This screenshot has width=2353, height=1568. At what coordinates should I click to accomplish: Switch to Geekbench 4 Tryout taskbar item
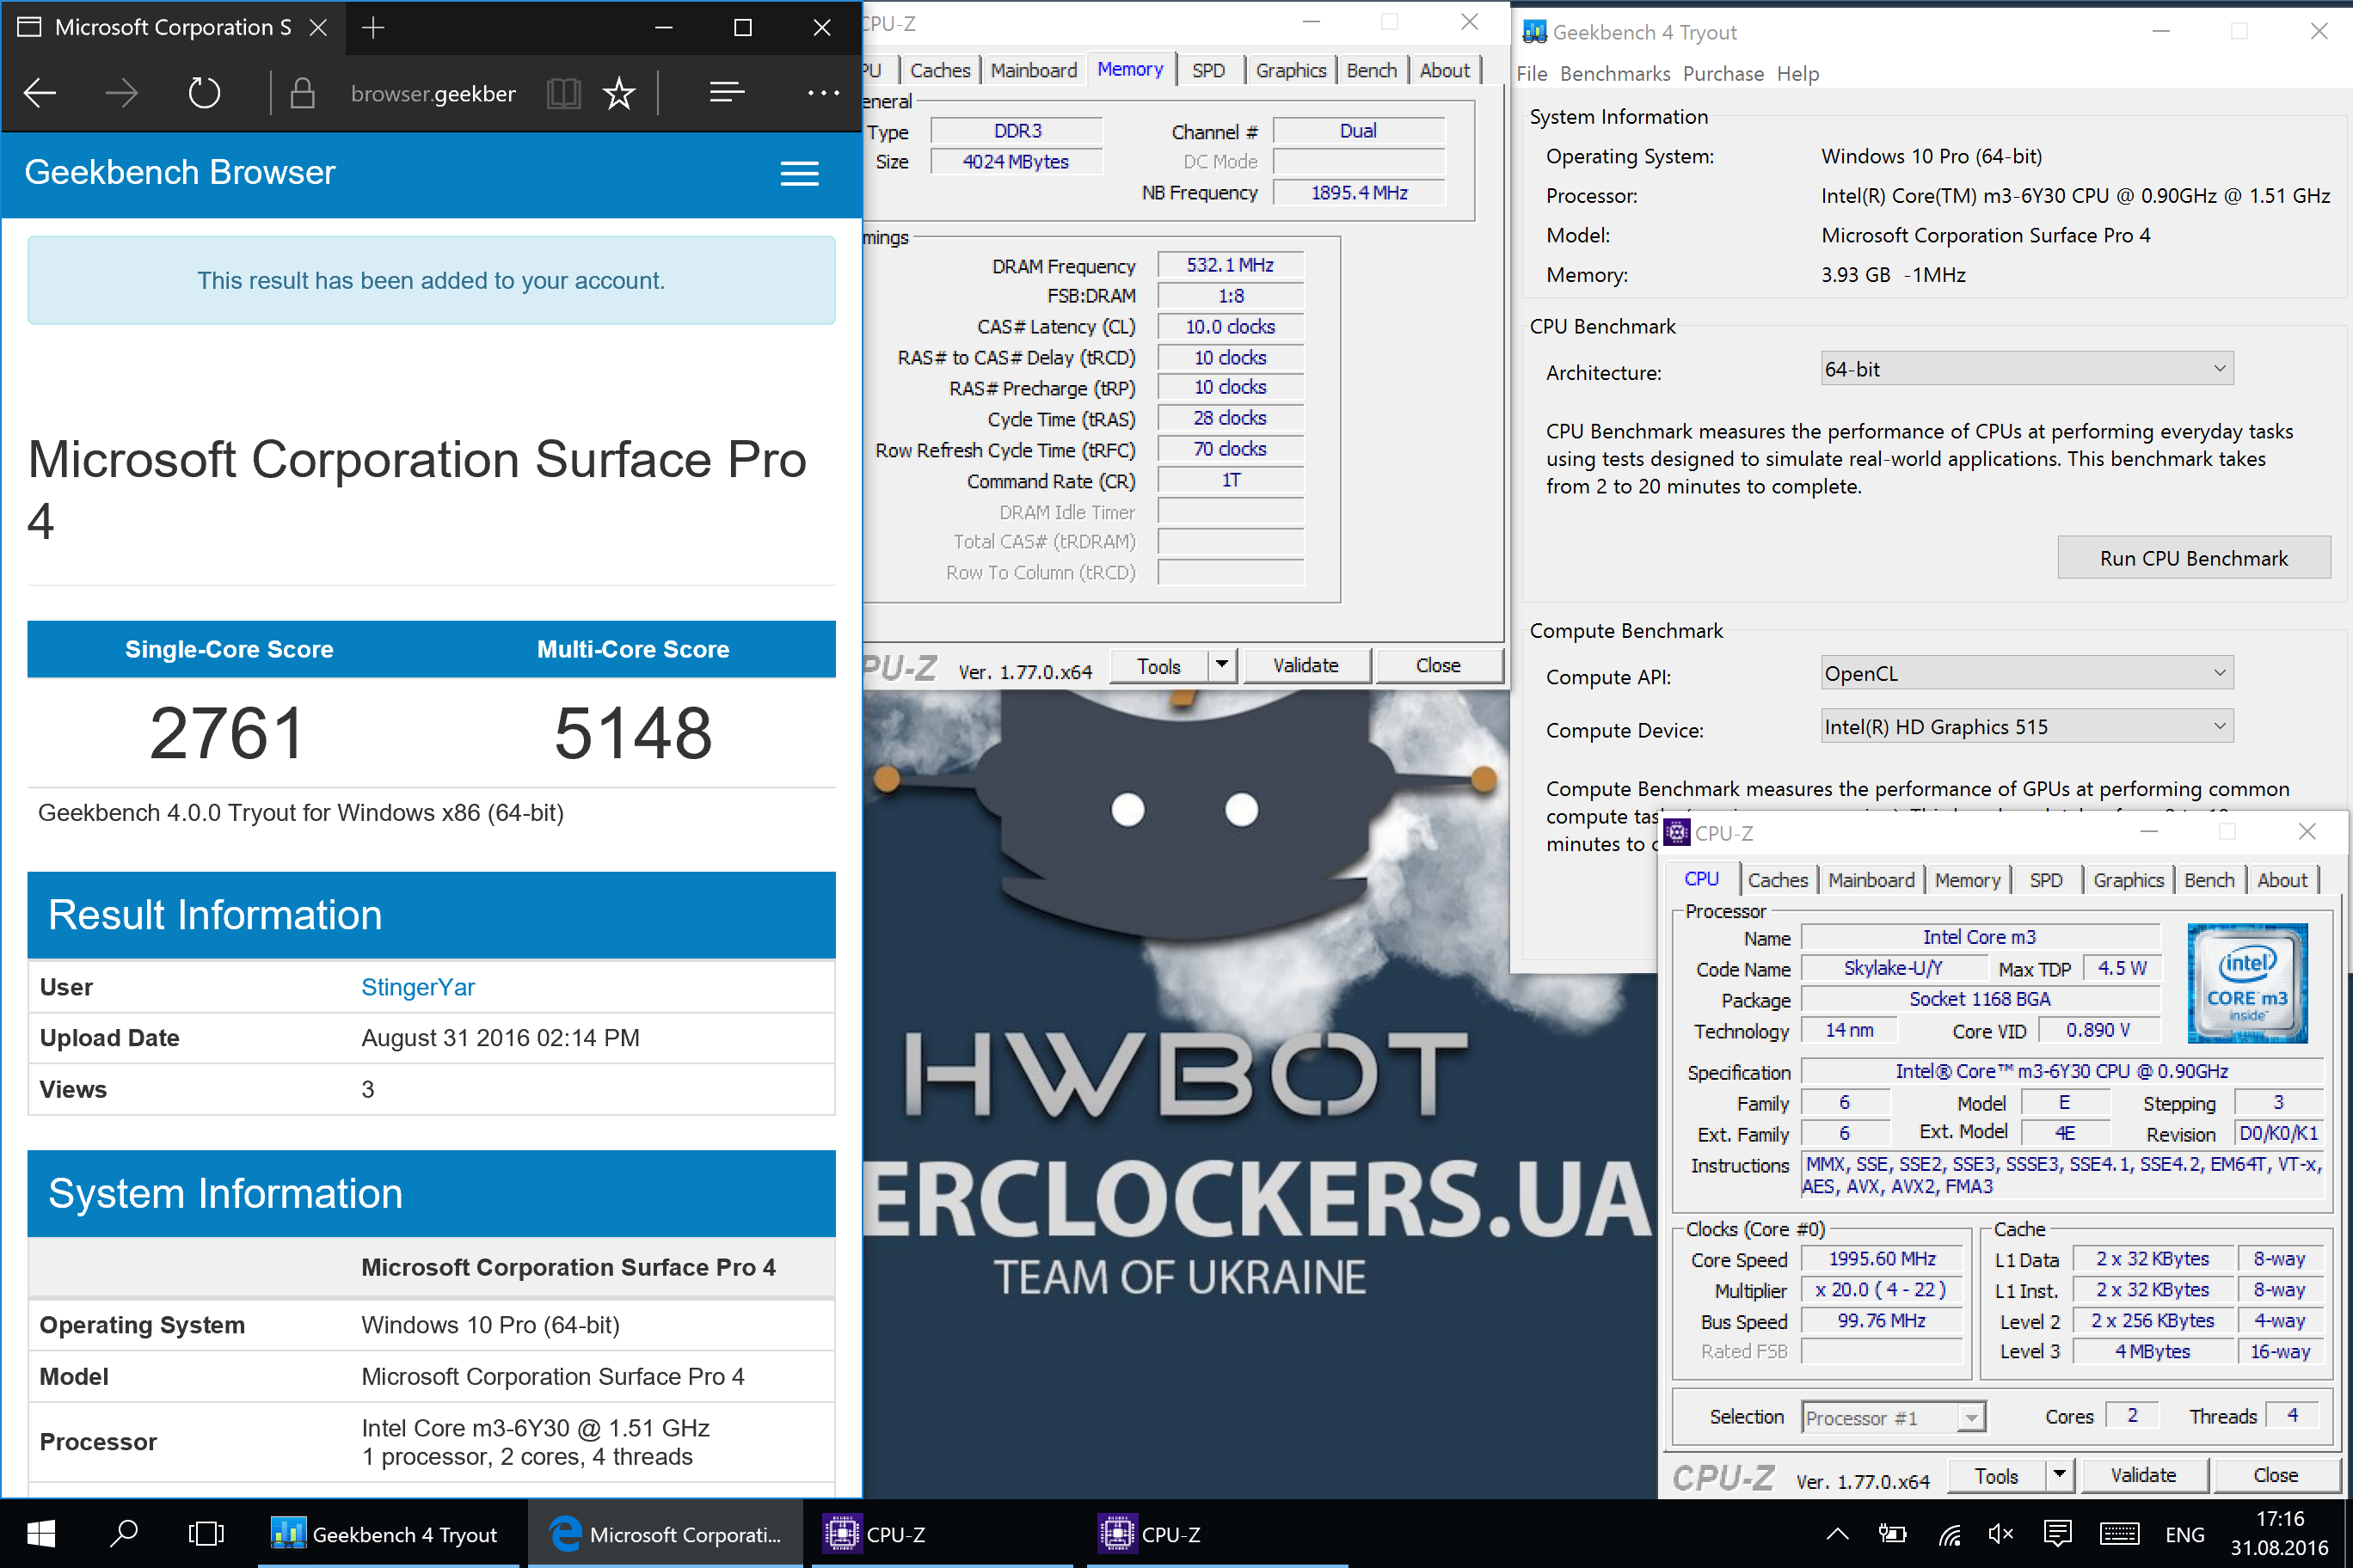(387, 1533)
